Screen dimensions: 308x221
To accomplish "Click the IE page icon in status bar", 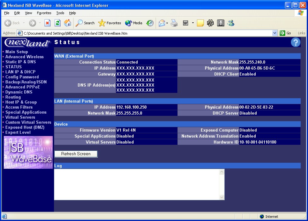I will (x=4, y=216).
